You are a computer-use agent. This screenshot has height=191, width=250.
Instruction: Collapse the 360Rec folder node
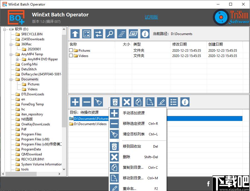coord(11,44)
